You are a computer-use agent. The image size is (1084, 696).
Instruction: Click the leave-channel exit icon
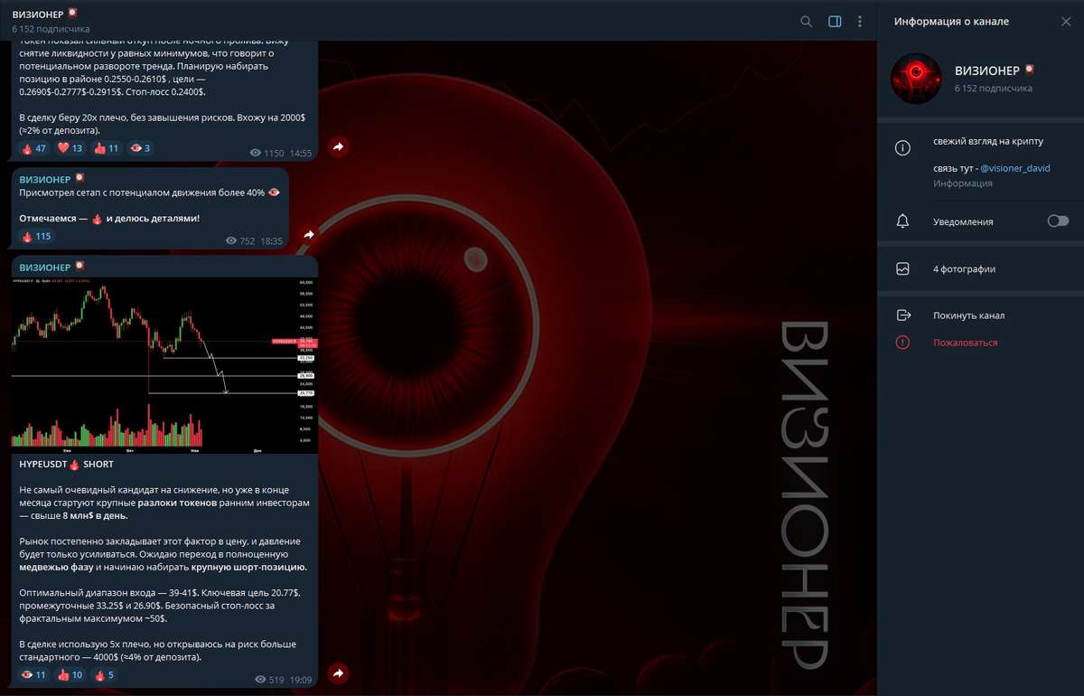(x=902, y=315)
